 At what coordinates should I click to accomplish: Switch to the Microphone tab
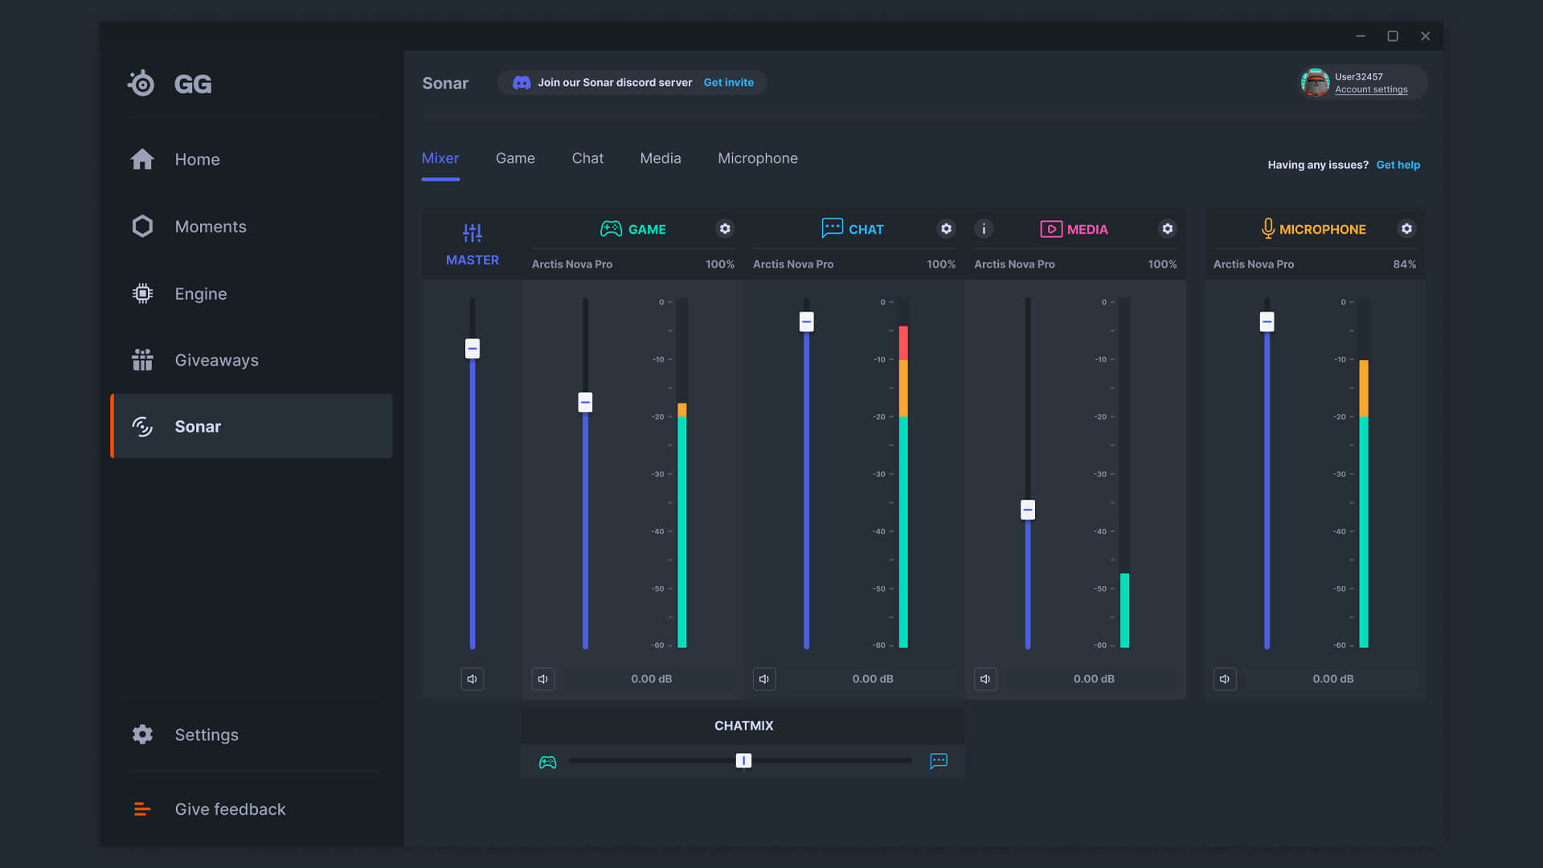(758, 158)
